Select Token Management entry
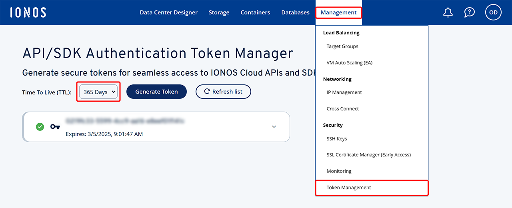 pyautogui.click(x=349, y=188)
